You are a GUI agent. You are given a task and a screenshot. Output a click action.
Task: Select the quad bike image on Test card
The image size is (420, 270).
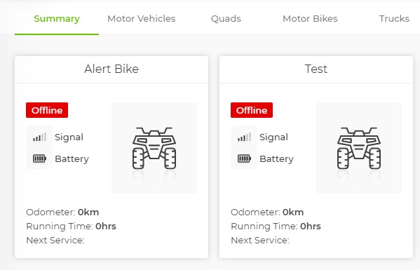(359, 148)
